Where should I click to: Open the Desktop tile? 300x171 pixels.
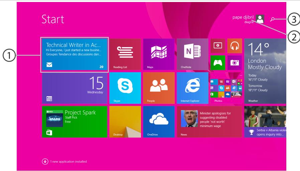click(125, 122)
